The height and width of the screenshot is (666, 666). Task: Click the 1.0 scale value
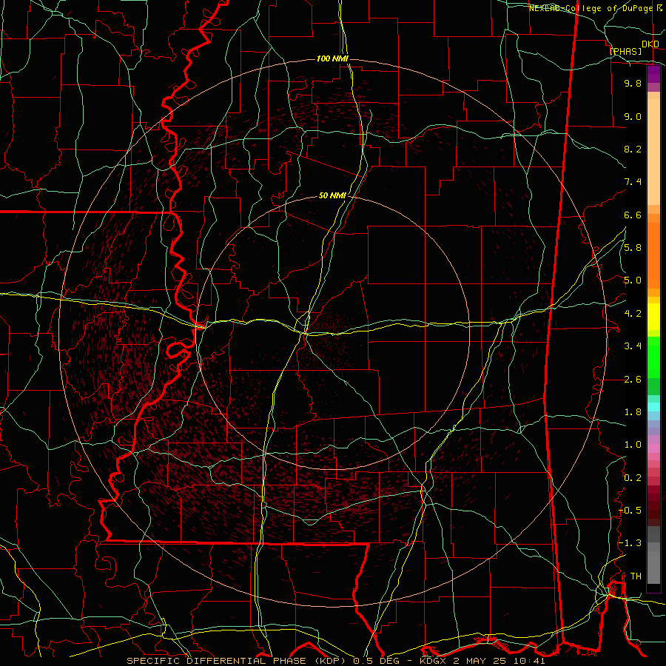(x=633, y=445)
